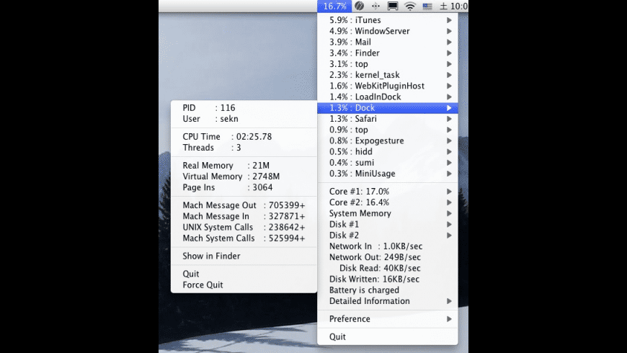627x353 pixels.
Task: Click the round striped icon in menu bar
Action: pos(359,6)
